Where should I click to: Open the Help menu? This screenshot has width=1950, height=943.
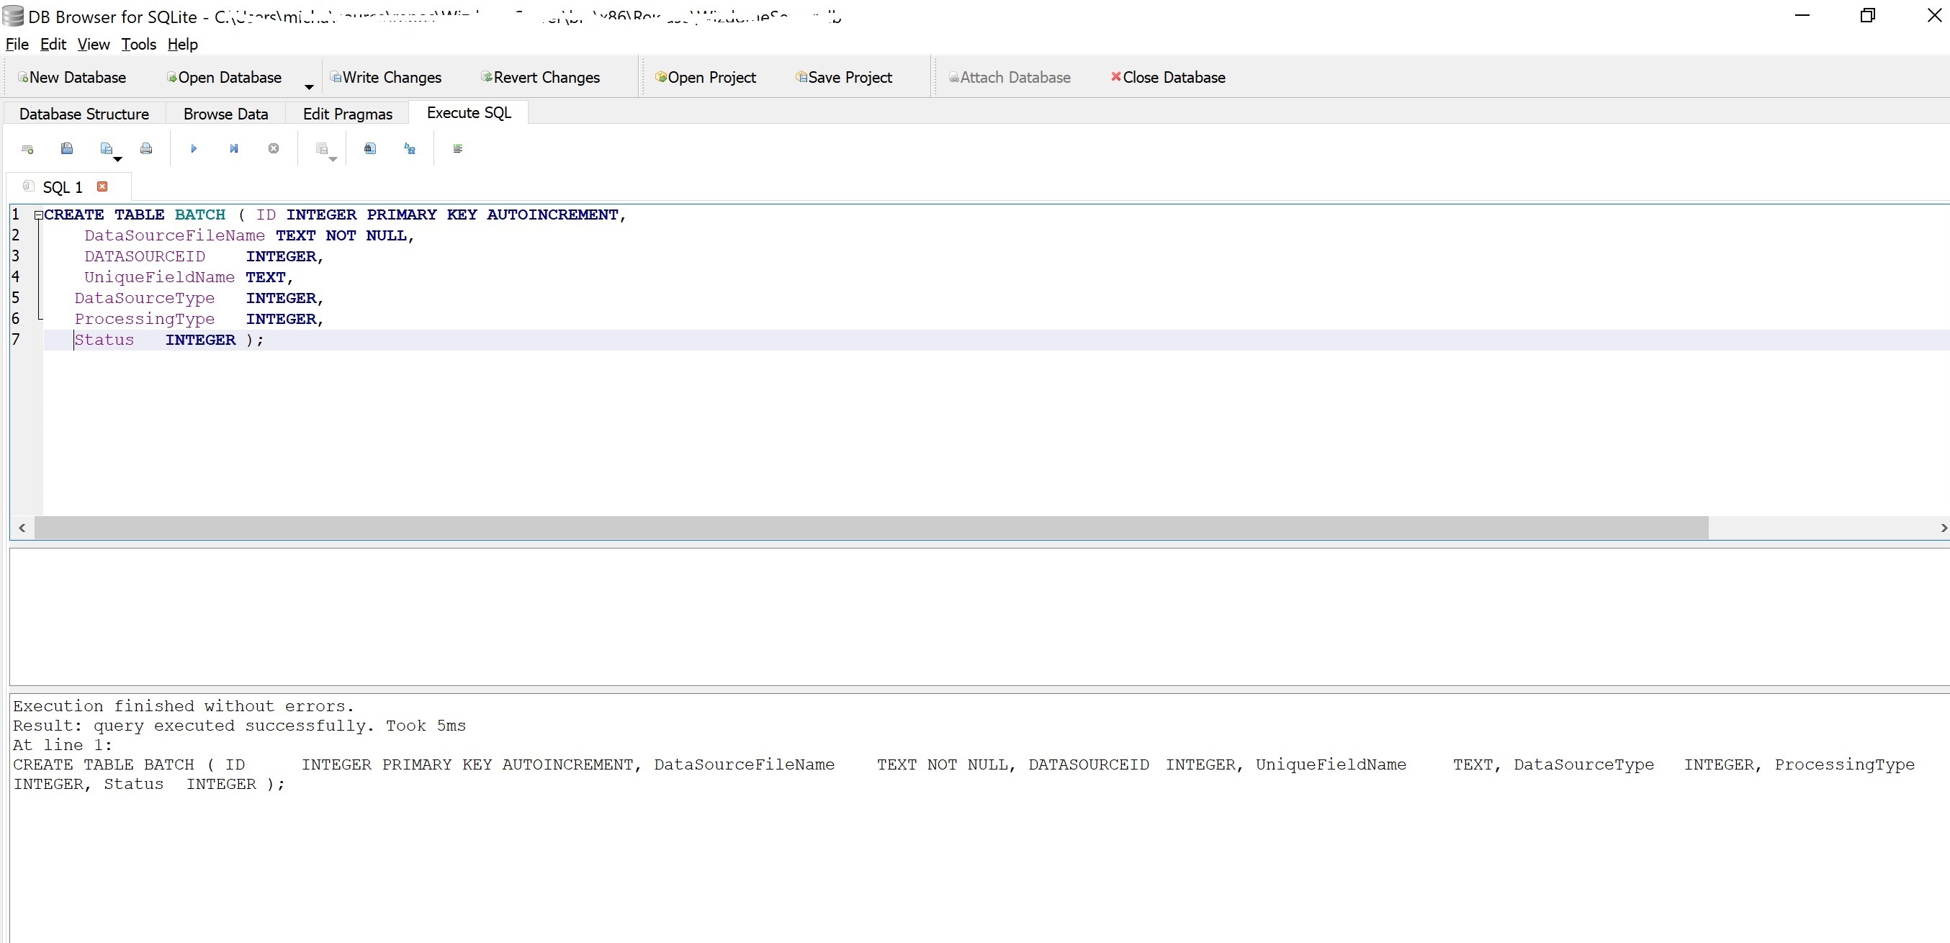point(182,44)
